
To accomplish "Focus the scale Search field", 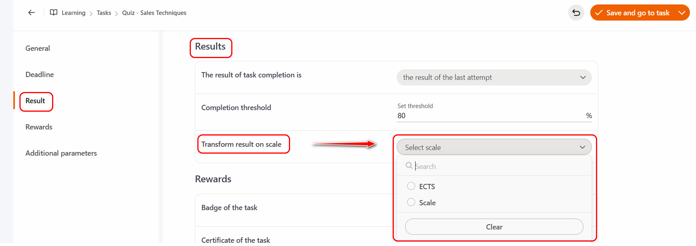I will pyautogui.click(x=500, y=166).
